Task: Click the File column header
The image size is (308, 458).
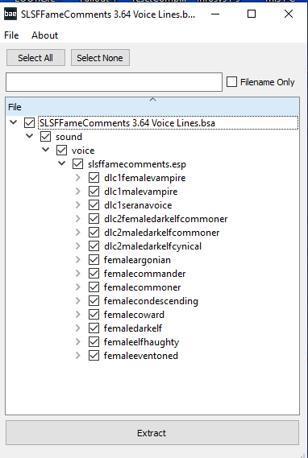Action: coord(152,107)
